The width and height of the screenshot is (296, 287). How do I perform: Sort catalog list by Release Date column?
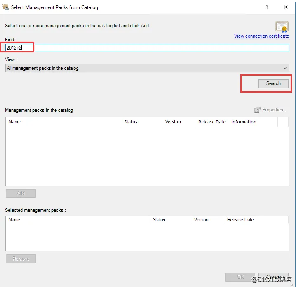(211, 122)
